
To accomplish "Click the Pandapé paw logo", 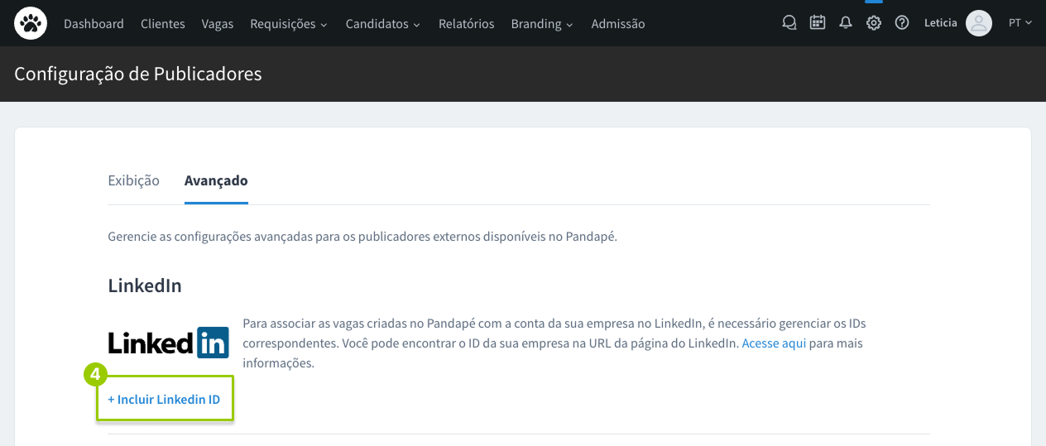I will click(x=31, y=24).
